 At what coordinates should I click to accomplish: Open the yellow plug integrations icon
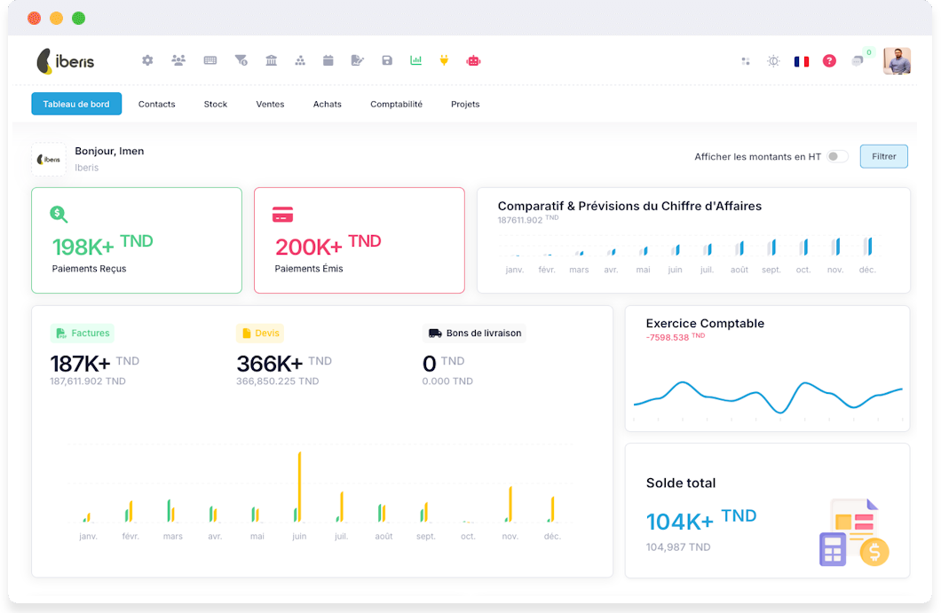(444, 60)
